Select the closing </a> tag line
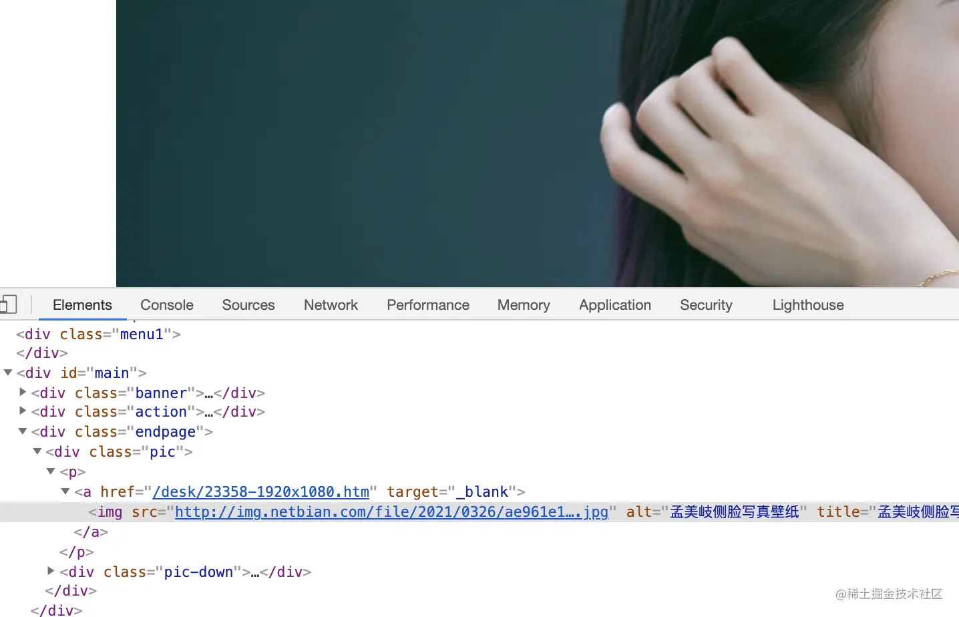The width and height of the screenshot is (959, 617). point(91,532)
